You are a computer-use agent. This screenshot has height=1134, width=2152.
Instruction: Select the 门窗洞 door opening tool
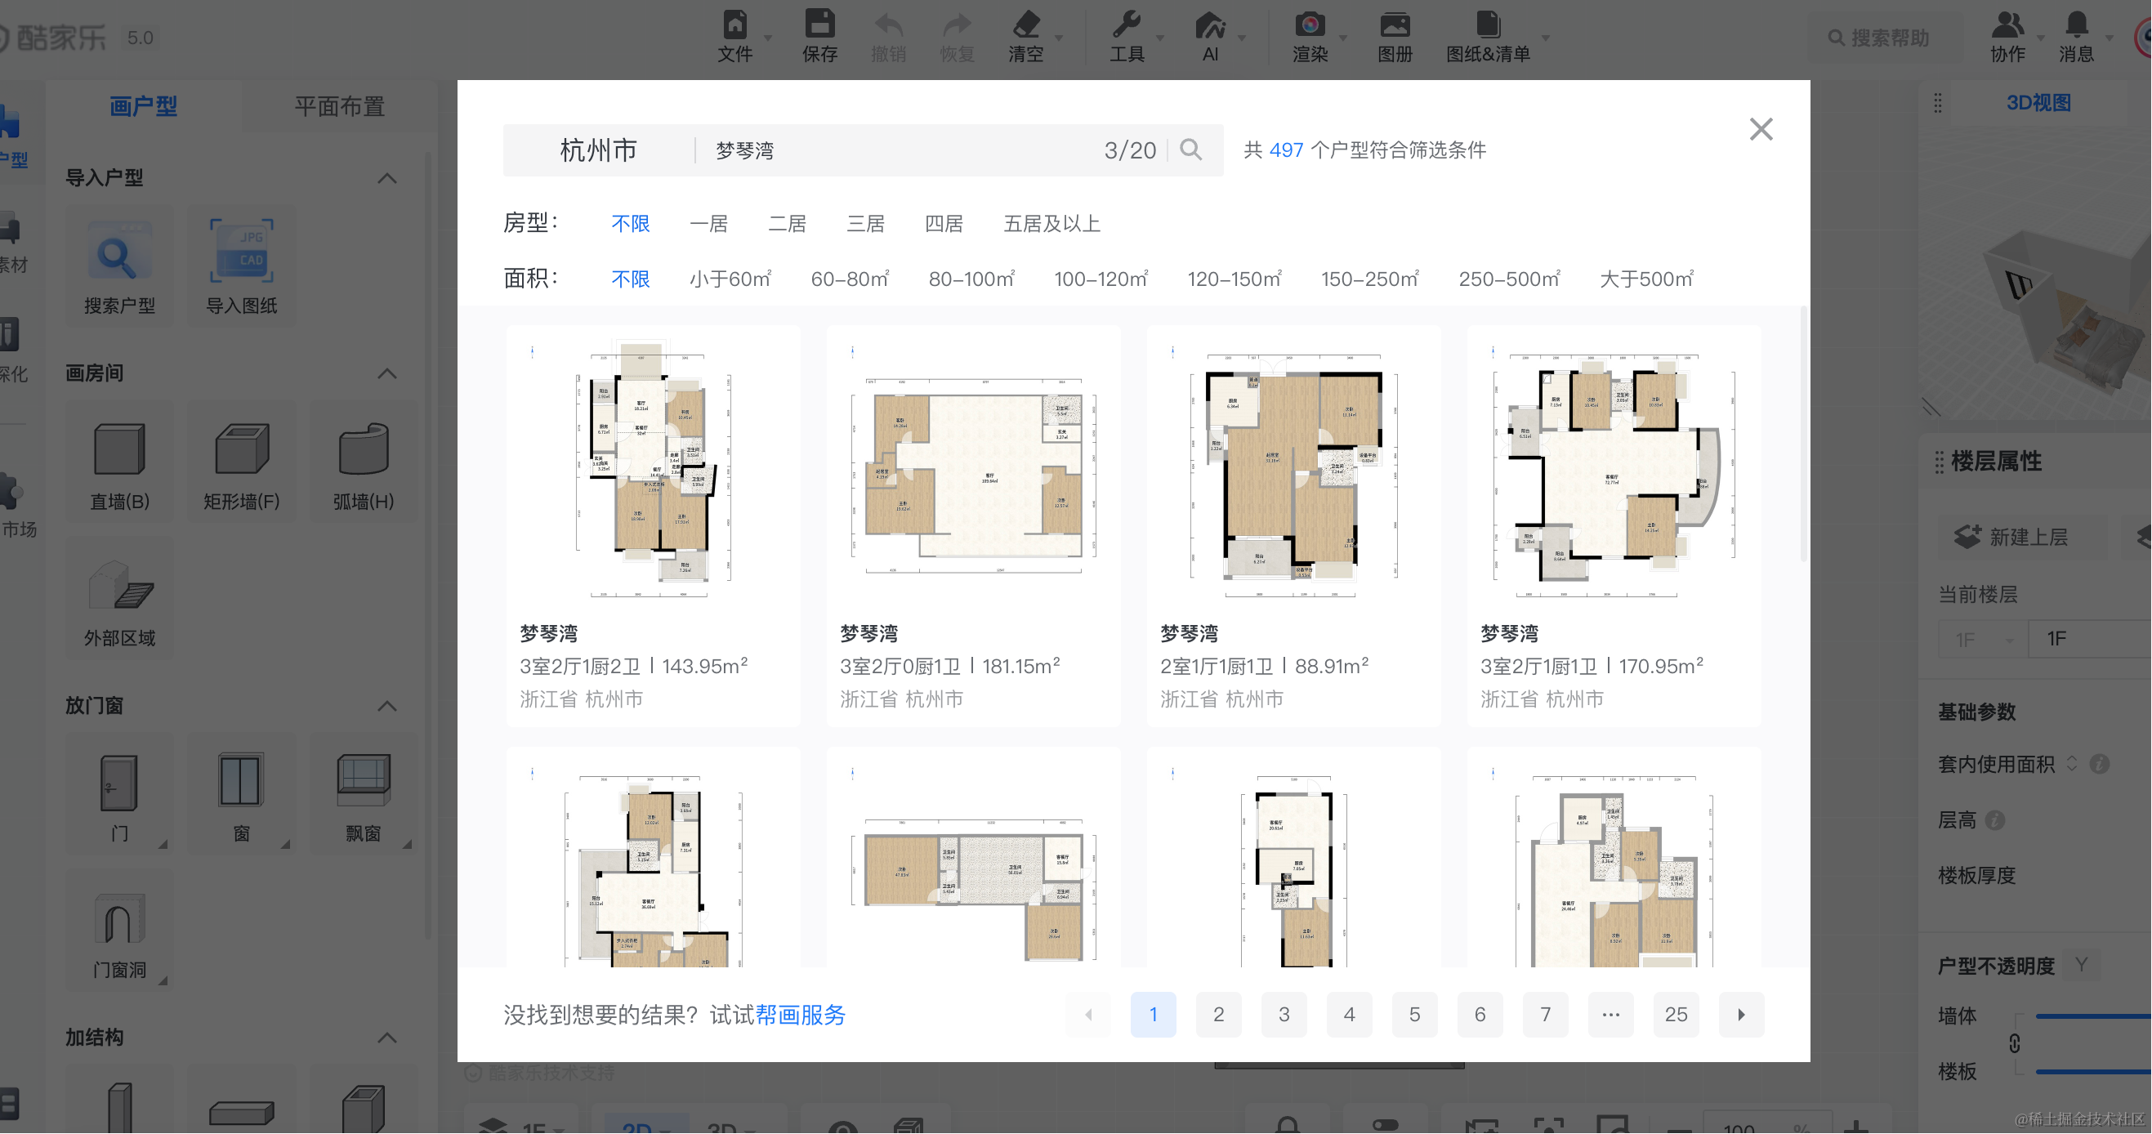(119, 931)
